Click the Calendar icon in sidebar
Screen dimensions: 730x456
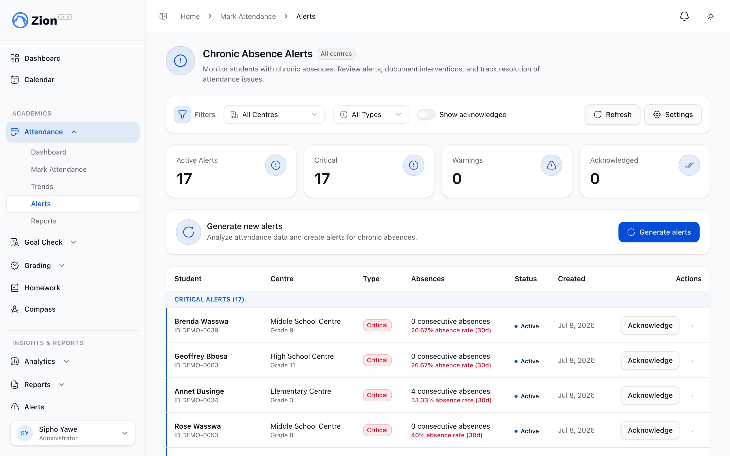tap(15, 80)
